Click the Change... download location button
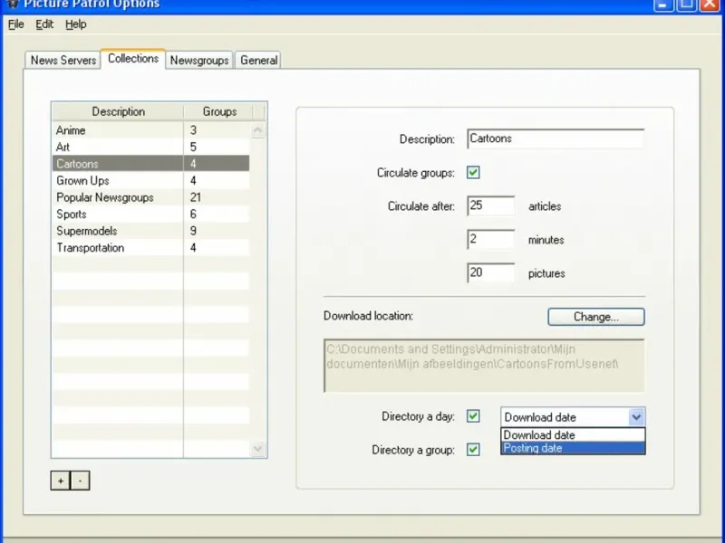725x543 pixels. coord(595,317)
